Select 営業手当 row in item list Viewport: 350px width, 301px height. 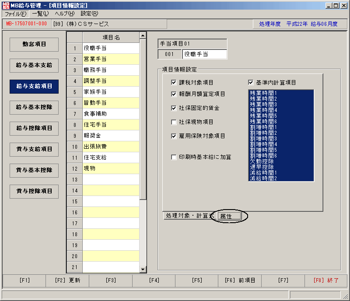pos(111,59)
